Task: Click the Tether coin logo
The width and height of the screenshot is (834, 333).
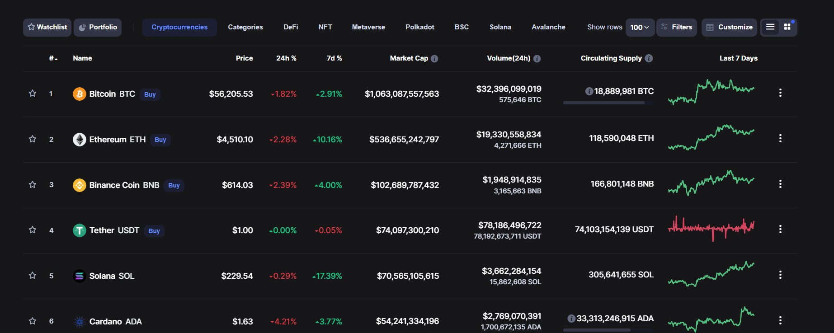Action: [80, 230]
